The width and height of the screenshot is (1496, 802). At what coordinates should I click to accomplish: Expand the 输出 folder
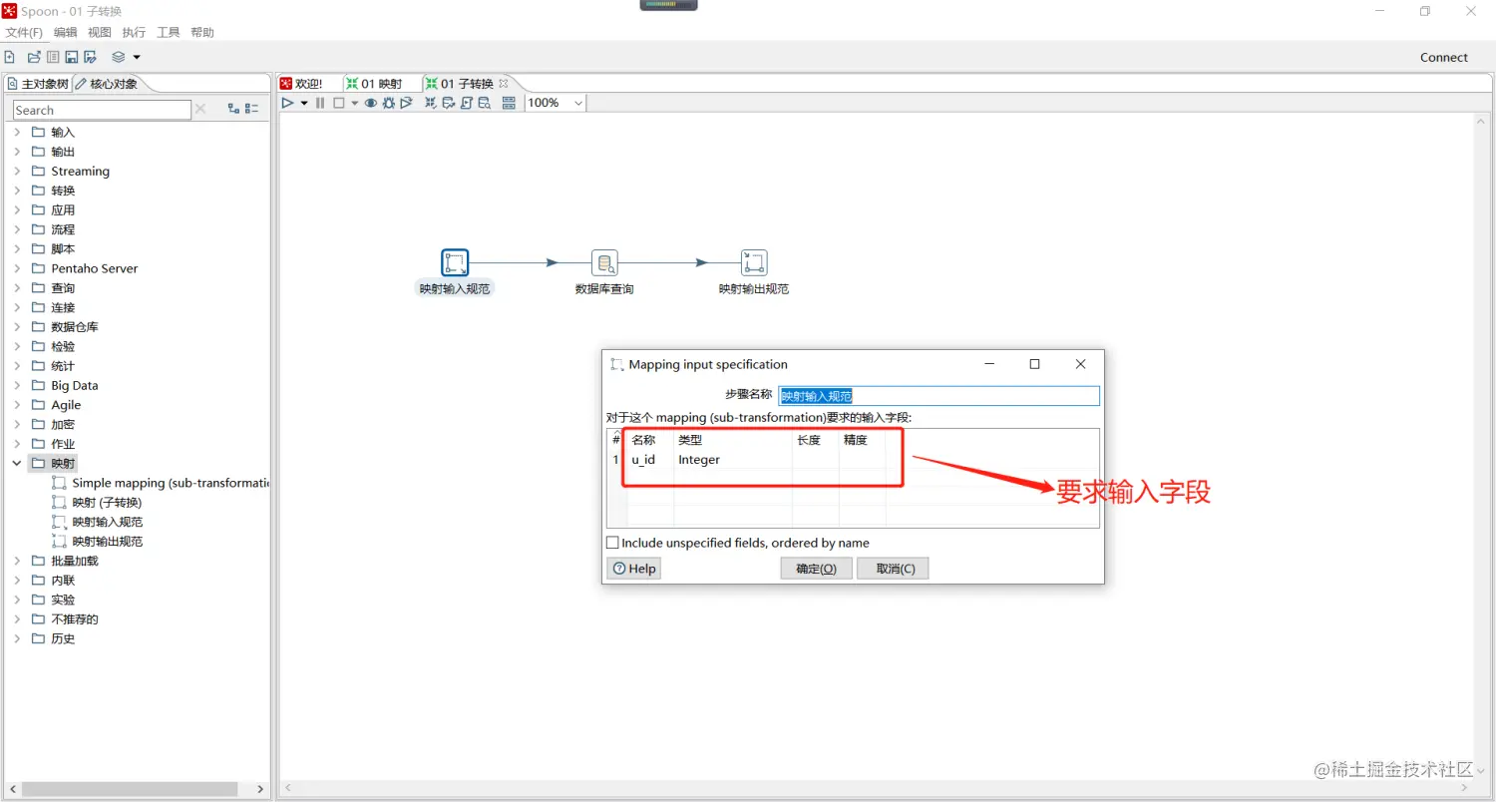pyautogui.click(x=17, y=152)
